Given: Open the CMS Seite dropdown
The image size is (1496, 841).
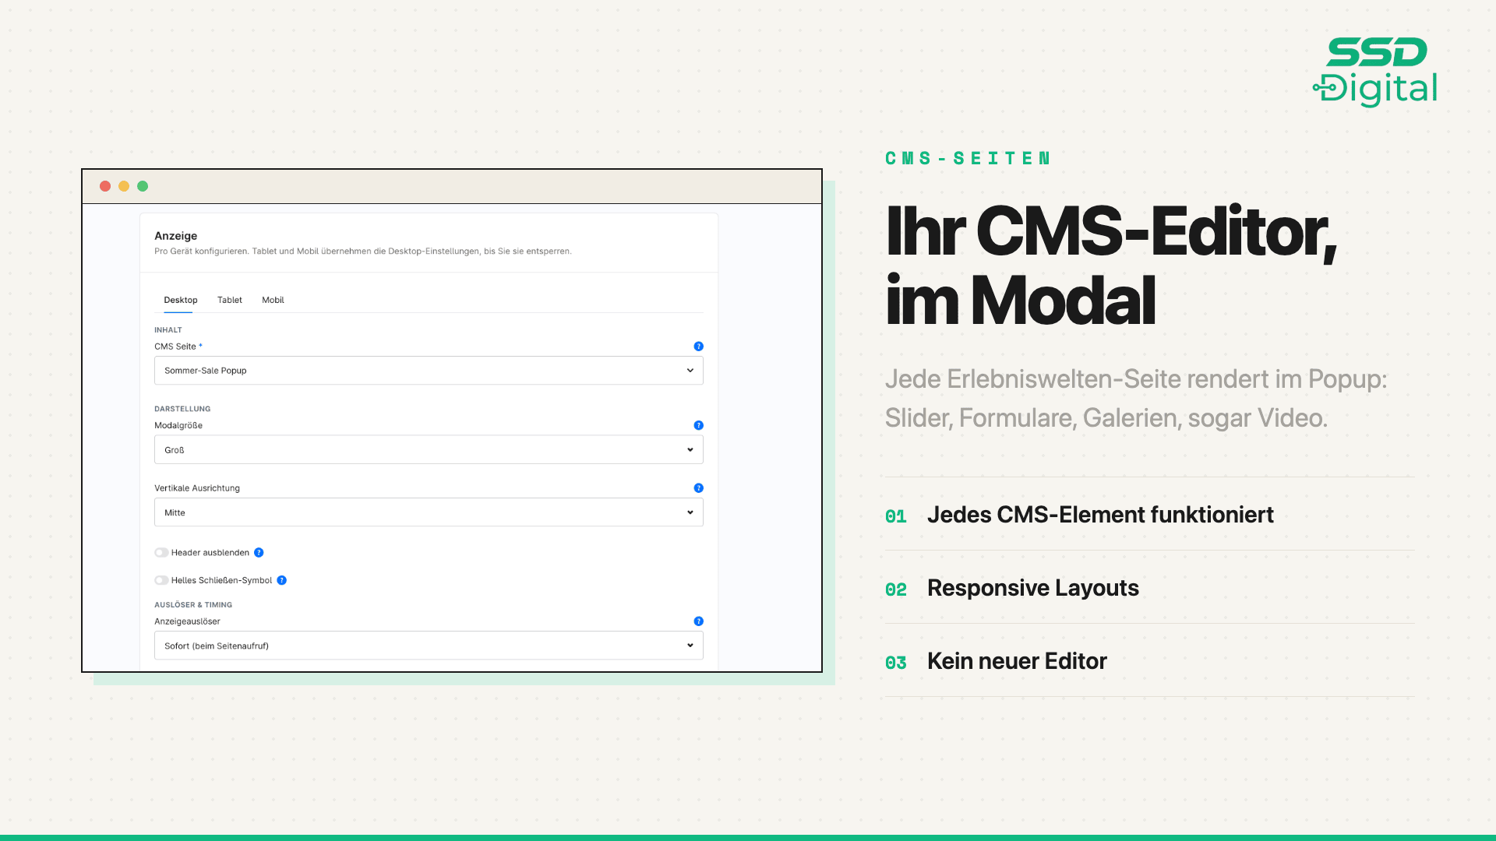Looking at the screenshot, I should (x=429, y=371).
